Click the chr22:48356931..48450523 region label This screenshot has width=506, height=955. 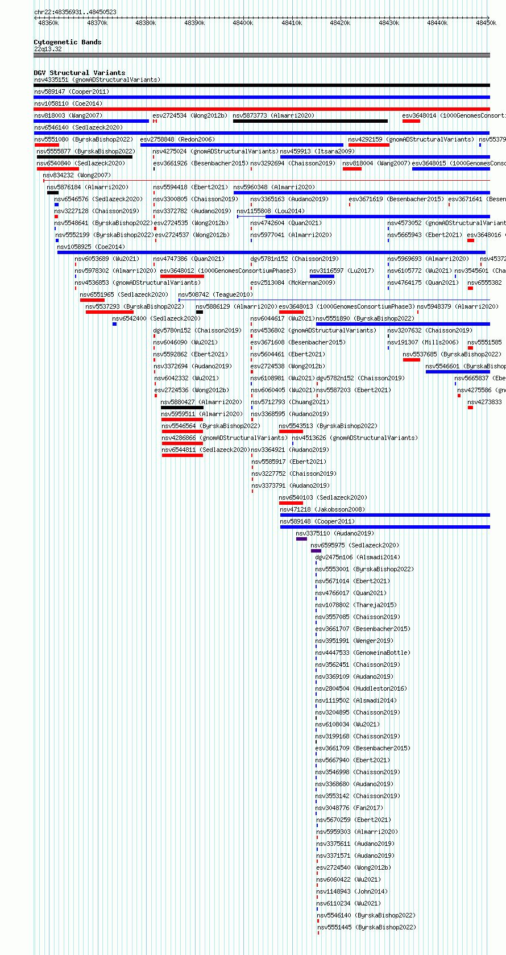[x=75, y=12]
